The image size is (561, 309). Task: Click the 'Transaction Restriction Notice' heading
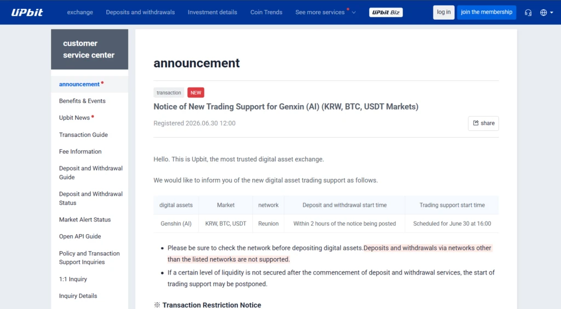211,305
